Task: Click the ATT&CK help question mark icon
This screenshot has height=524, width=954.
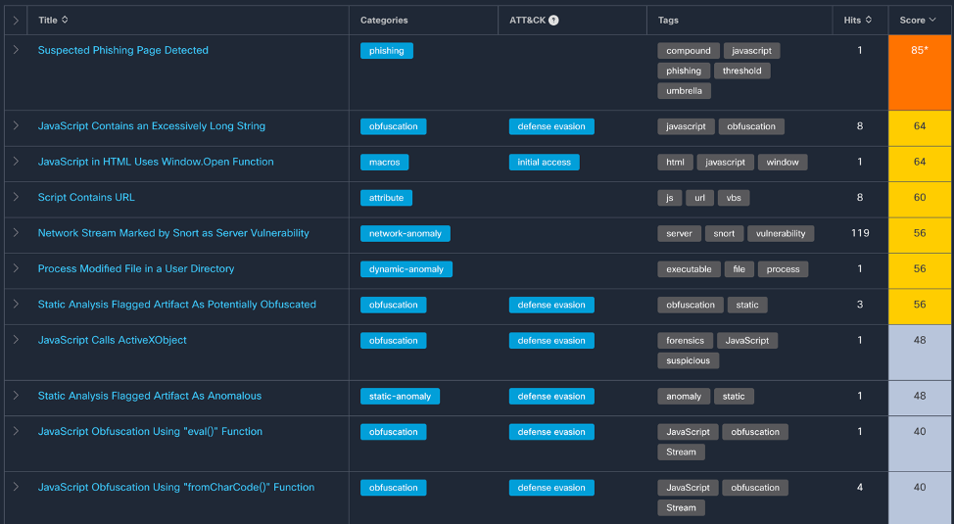Action: coord(553,20)
